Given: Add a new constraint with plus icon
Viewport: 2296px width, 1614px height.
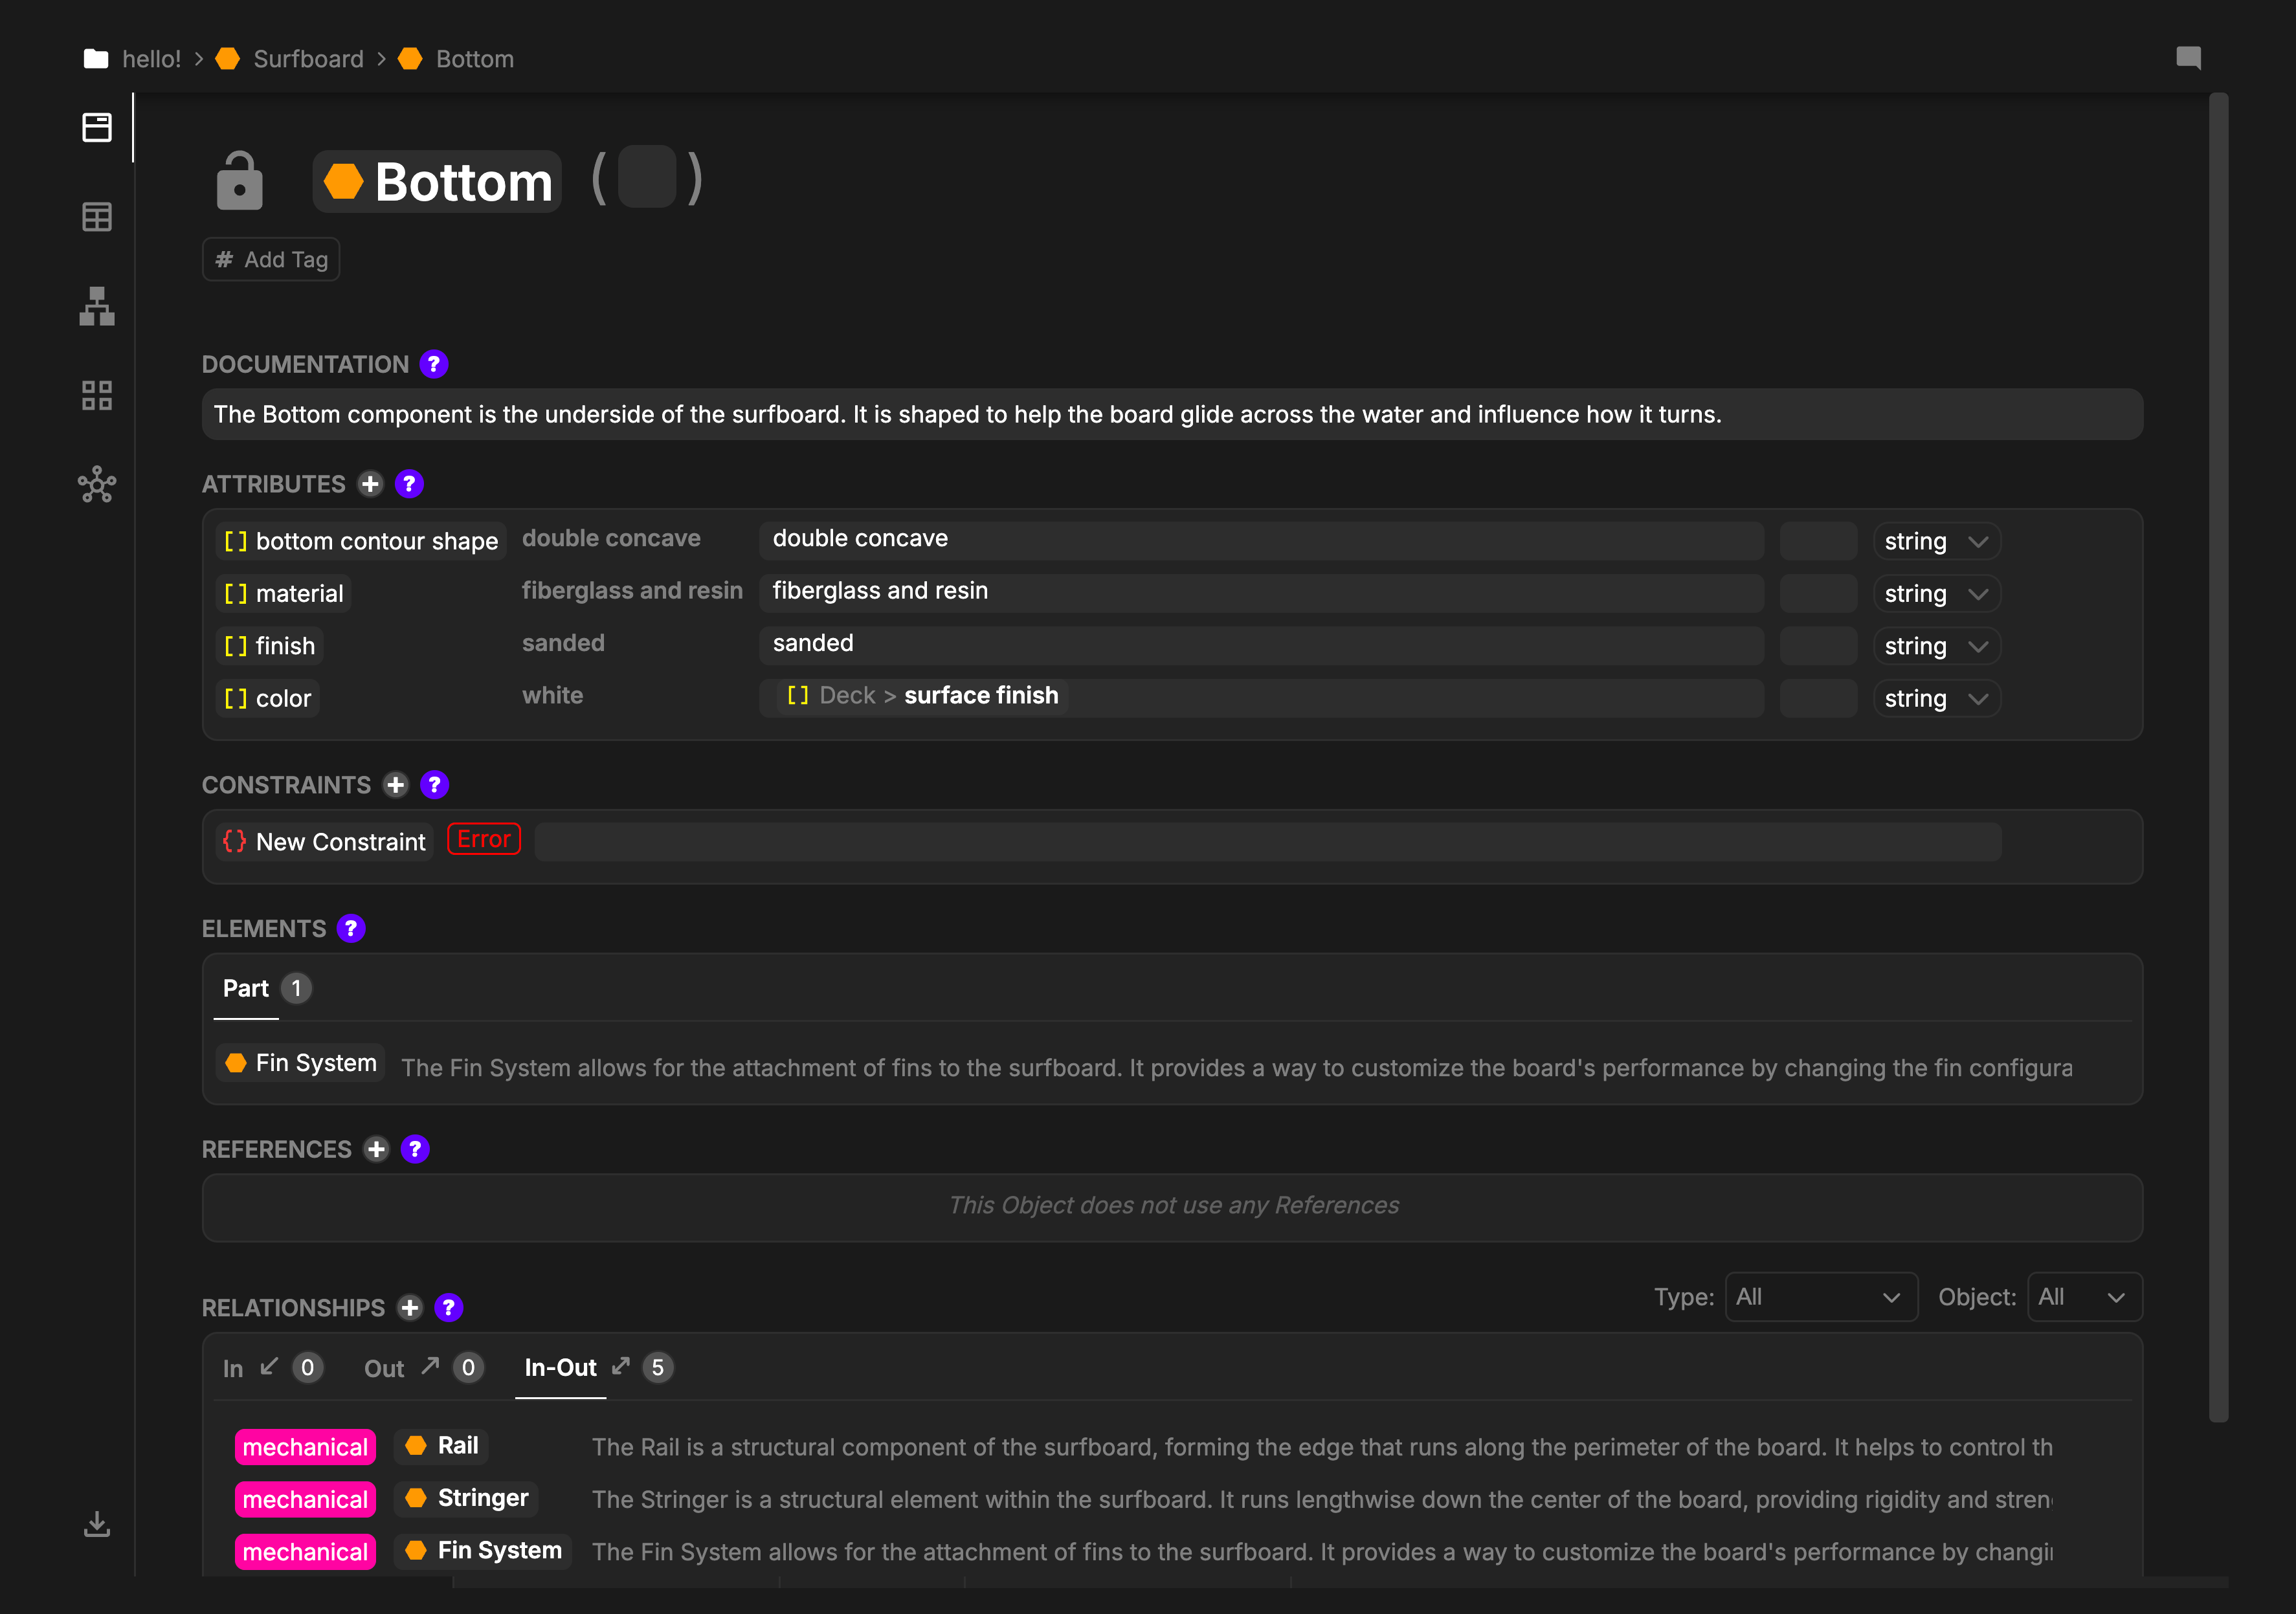Looking at the screenshot, I should click(396, 785).
